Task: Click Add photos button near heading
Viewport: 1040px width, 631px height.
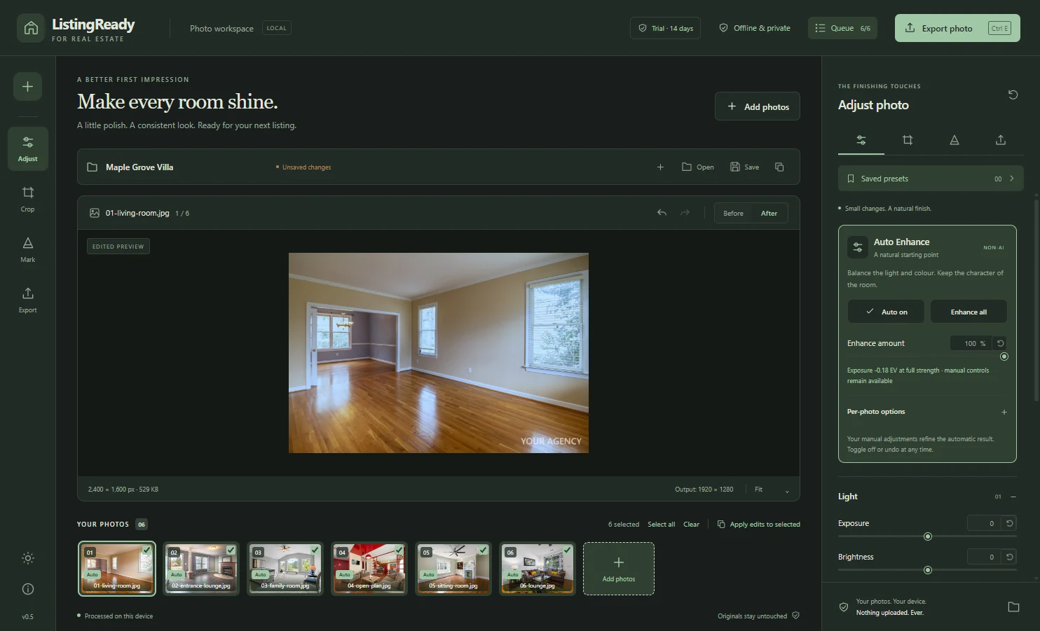Action: [x=758, y=106]
